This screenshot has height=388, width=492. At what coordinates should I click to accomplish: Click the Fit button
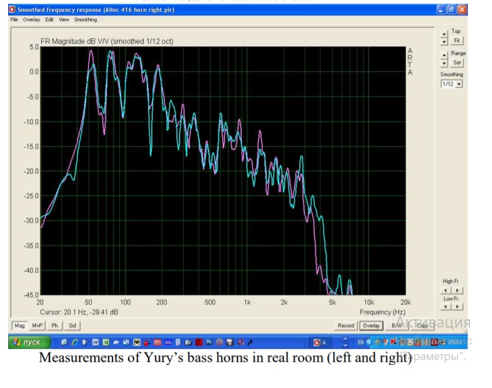[457, 41]
